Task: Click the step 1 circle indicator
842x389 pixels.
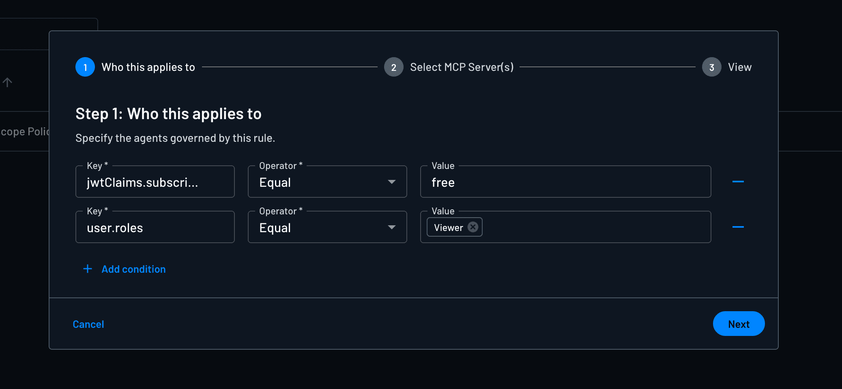Action: pos(85,67)
